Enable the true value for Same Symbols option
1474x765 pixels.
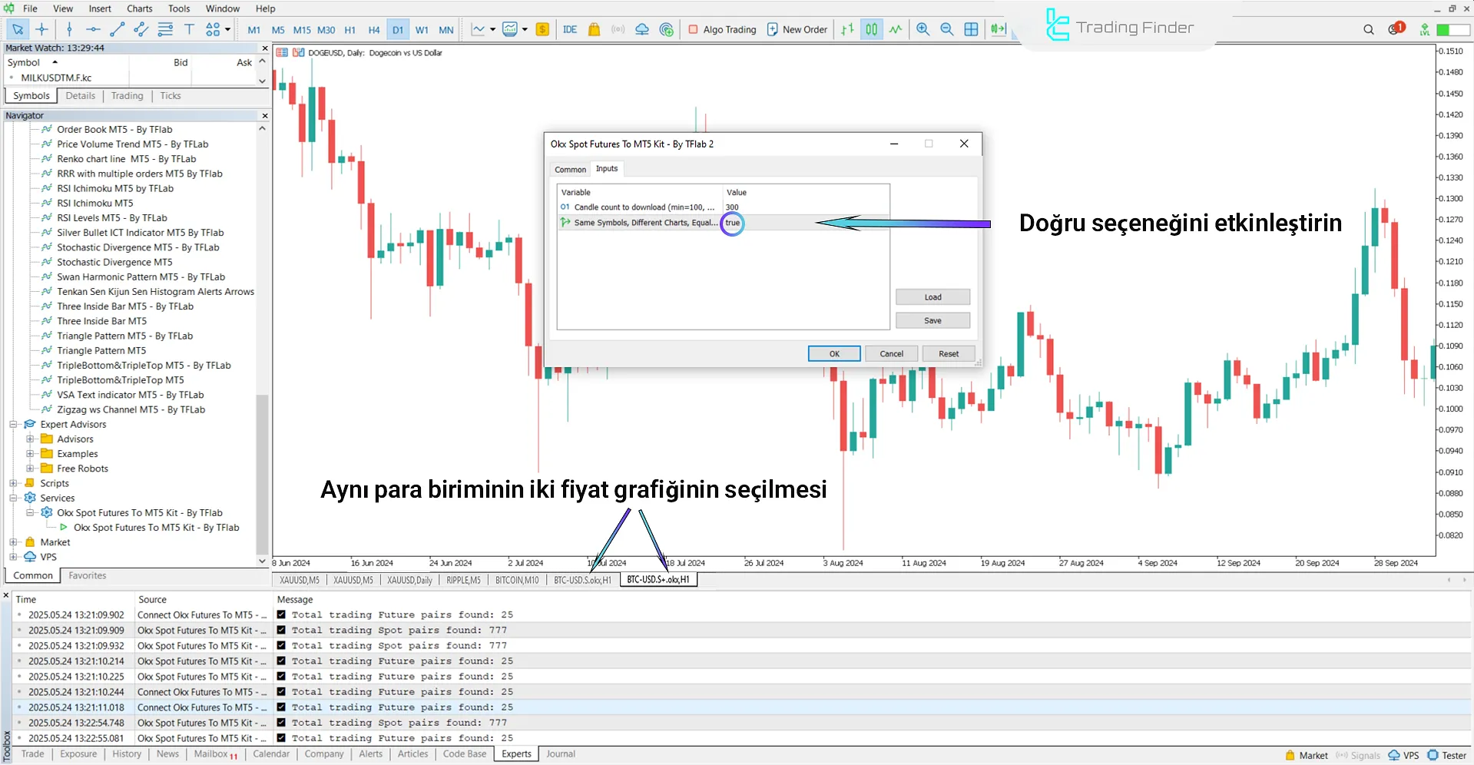tap(732, 223)
